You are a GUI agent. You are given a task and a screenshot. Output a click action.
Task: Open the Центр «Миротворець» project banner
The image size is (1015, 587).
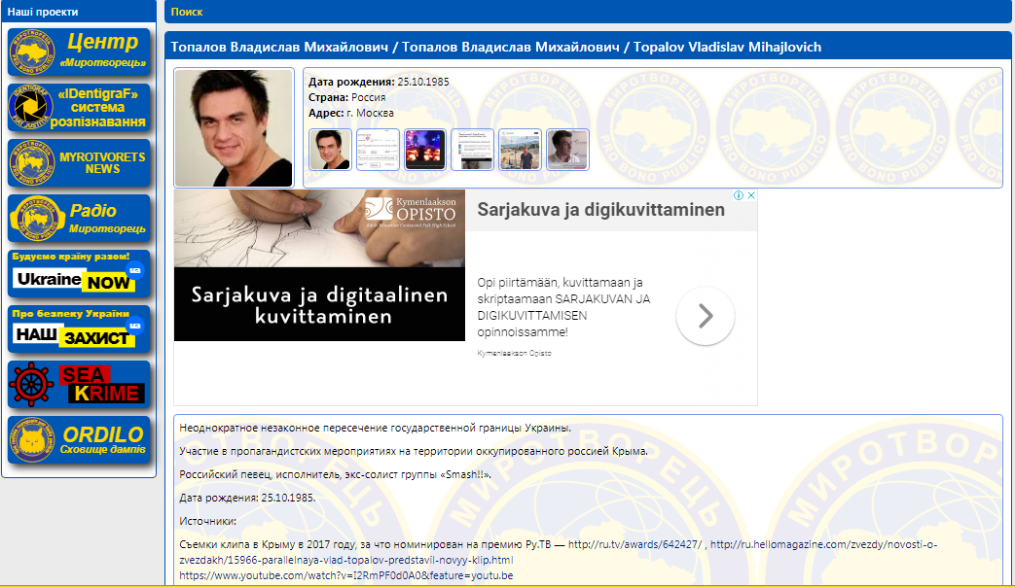(79, 52)
